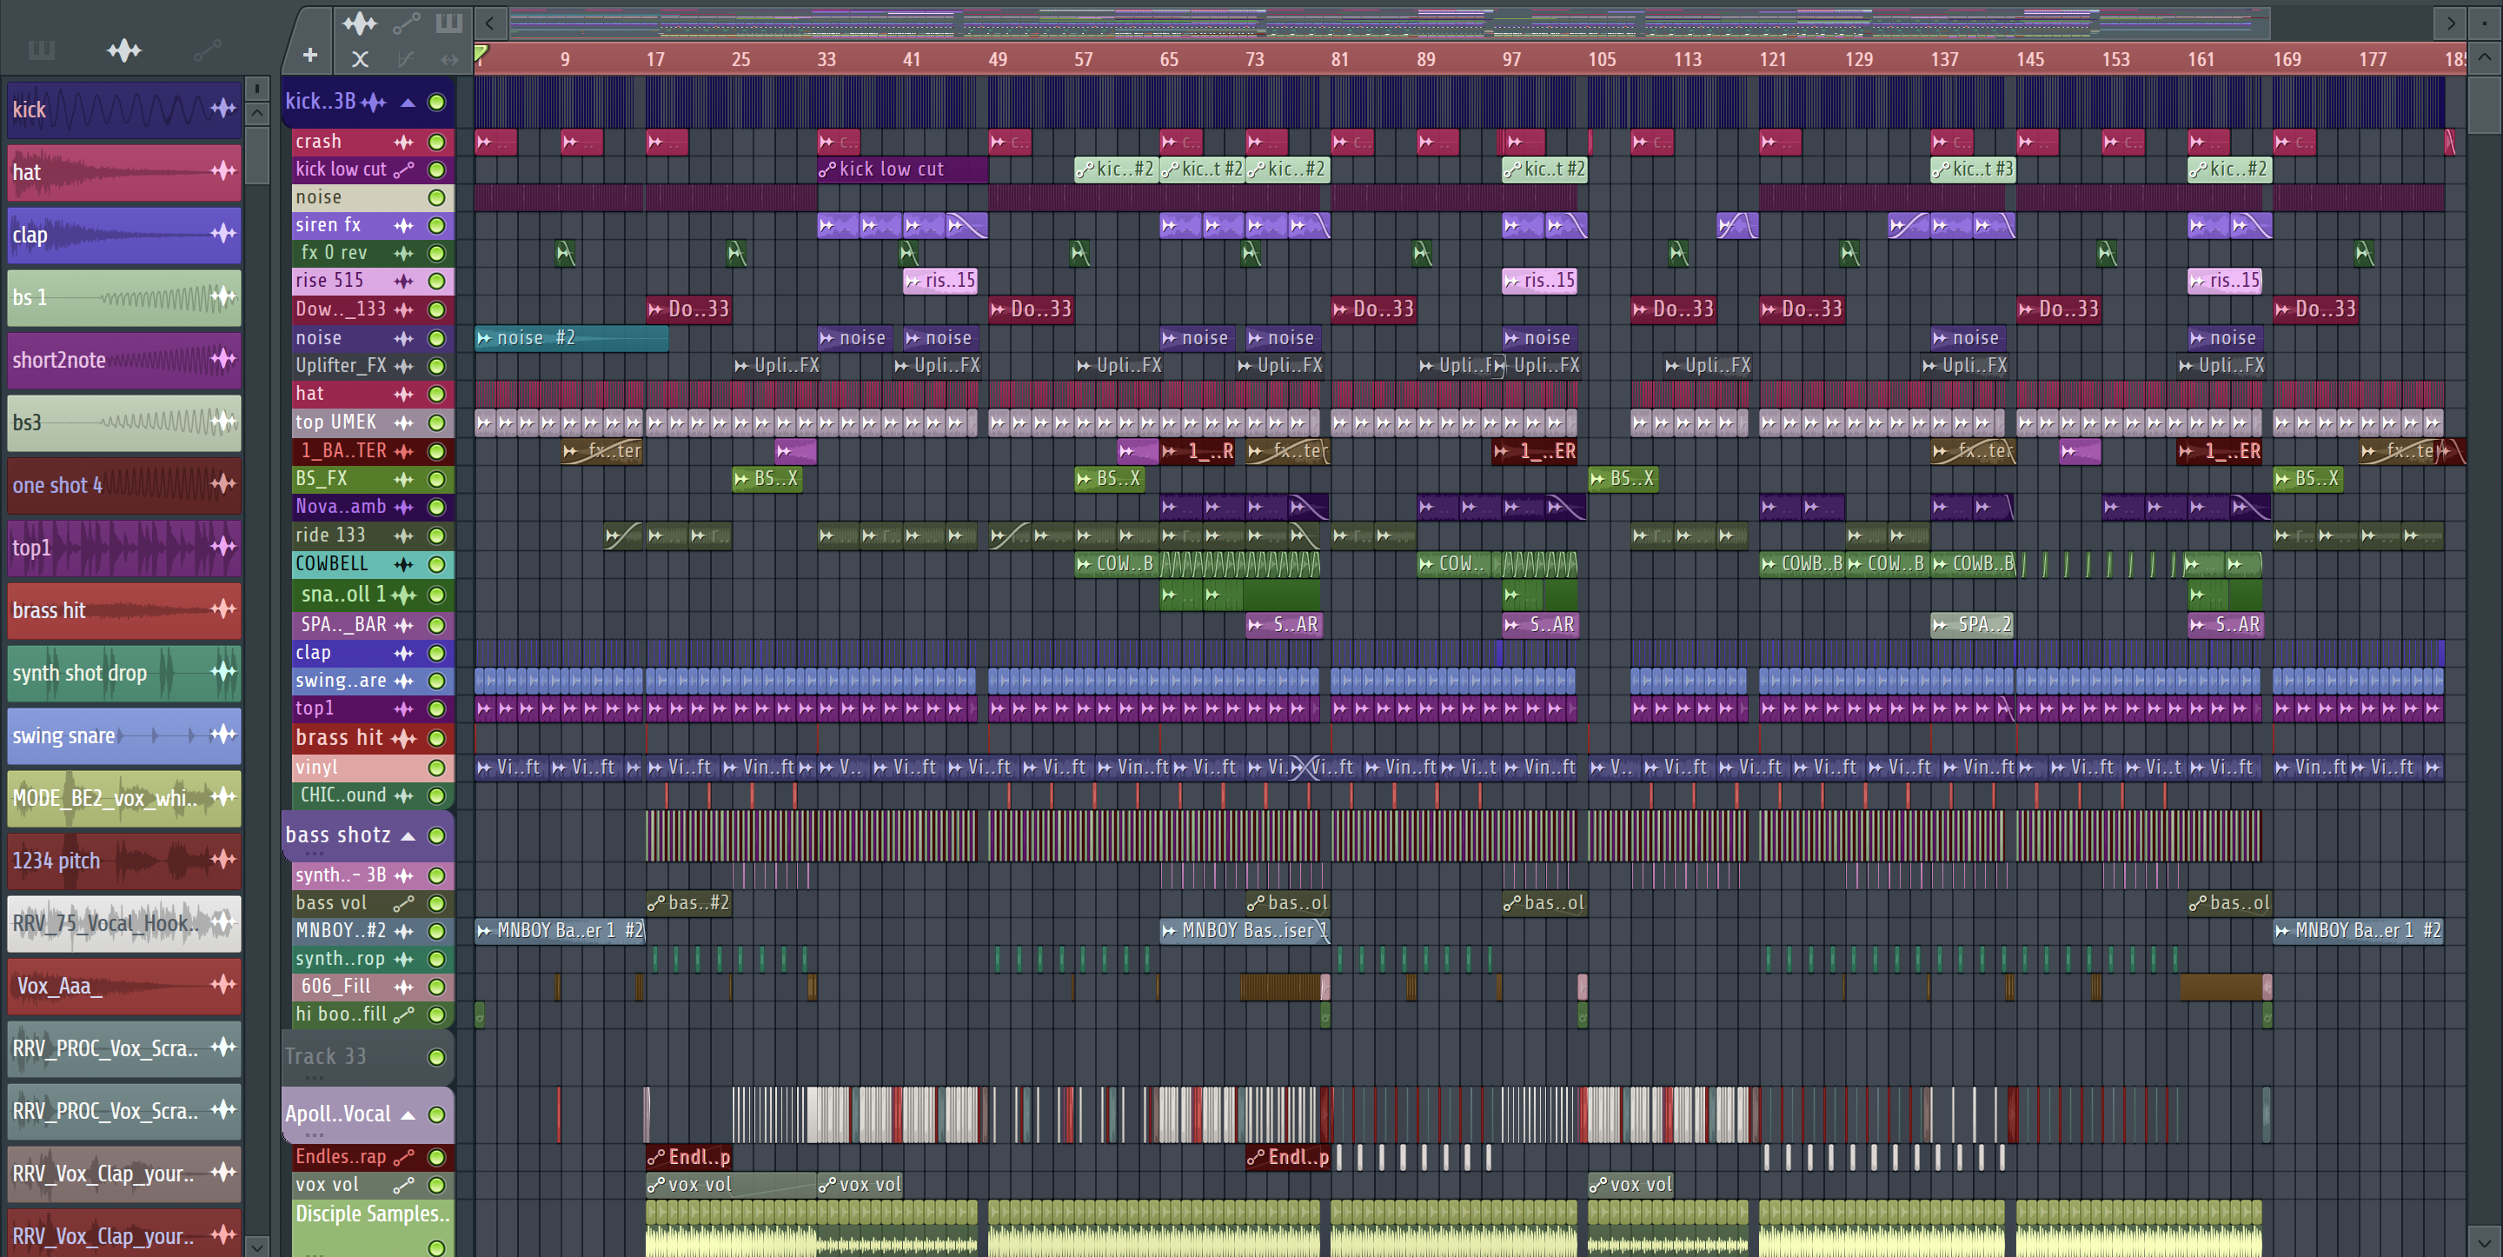Mute the hat track

point(437,395)
